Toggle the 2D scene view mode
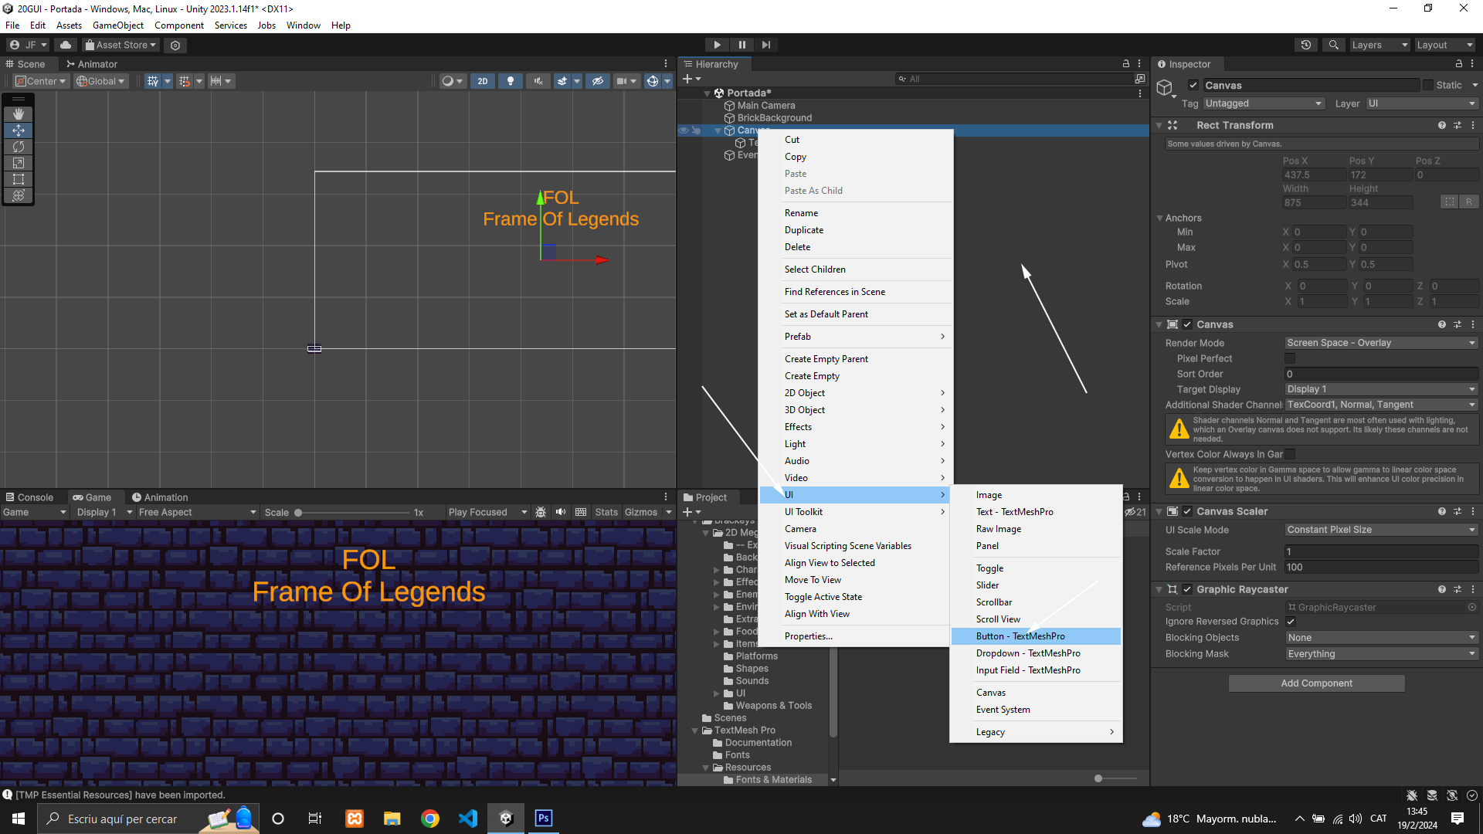This screenshot has width=1483, height=834. pos(483,81)
